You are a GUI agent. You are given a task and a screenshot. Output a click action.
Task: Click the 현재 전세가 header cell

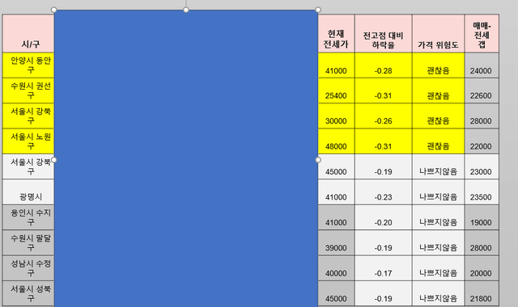pos(337,33)
